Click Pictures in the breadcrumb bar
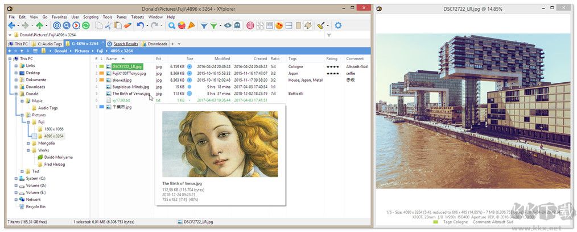The width and height of the screenshot is (577, 232). (82, 50)
